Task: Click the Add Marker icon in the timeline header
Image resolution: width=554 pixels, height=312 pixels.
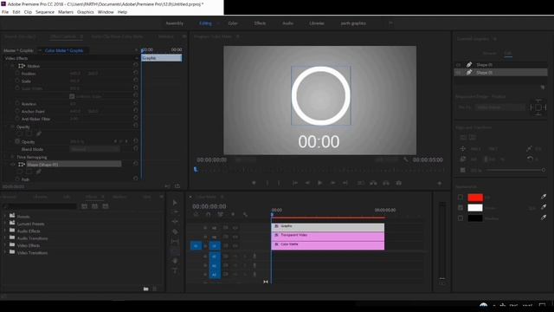Action: point(233,214)
